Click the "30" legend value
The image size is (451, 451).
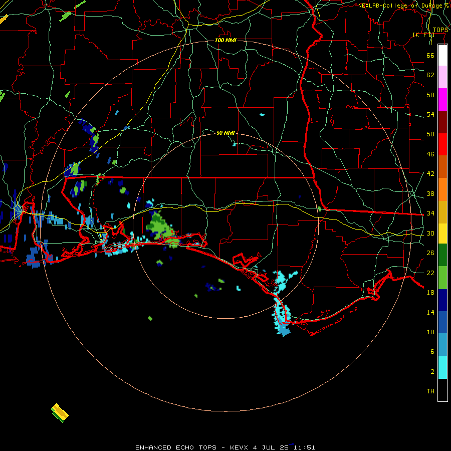pos(430,233)
